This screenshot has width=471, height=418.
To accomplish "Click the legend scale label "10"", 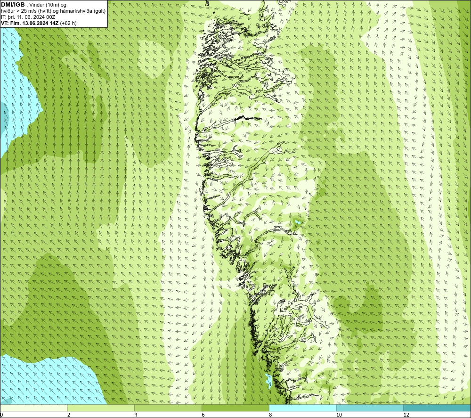I will 339,415.
